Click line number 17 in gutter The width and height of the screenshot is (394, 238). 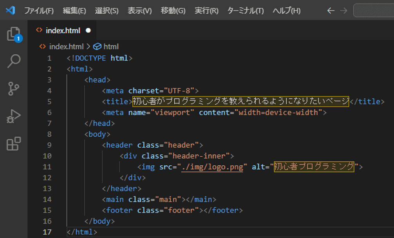point(47,232)
